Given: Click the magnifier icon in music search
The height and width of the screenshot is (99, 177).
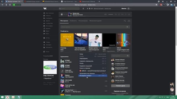Looking at the screenshot, I should (127, 27).
